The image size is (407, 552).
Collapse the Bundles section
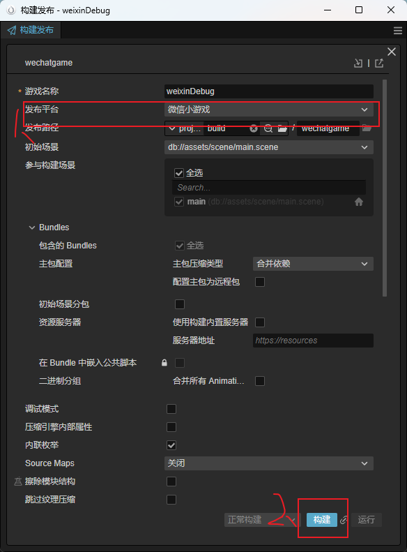pyautogui.click(x=32, y=227)
